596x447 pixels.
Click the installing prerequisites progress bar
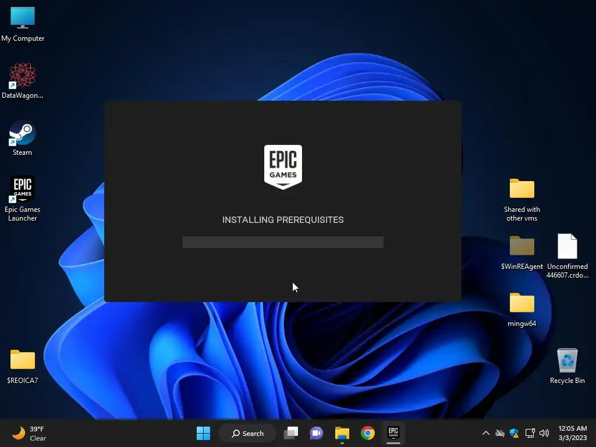point(283,242)
